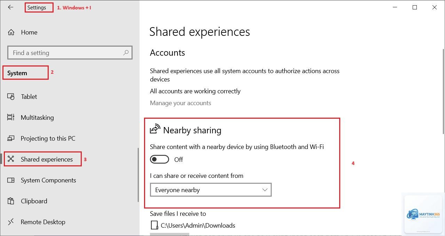The height and width of the screenshot is (236, 445).
Task: Click the C:\Users\Admin\Downloads path text
Action: pyautogui.click(x=198, y=226)
